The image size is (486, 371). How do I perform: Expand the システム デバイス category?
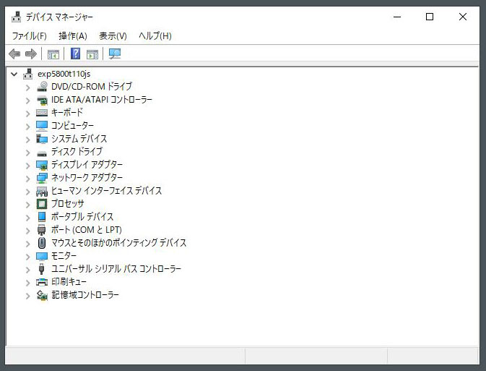tap(28, 140)
